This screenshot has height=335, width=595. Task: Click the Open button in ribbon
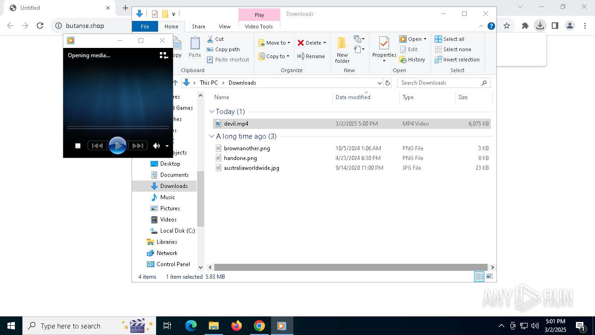pos(410,39)
